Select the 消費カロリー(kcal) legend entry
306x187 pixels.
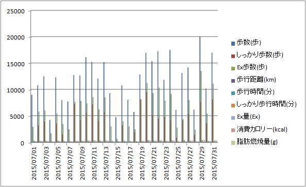pos(259,129)
